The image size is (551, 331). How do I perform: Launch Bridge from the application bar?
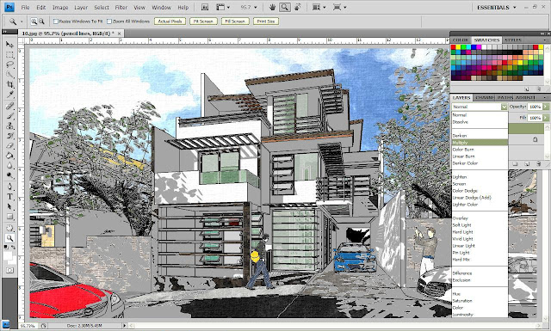[x=205, y=7]
